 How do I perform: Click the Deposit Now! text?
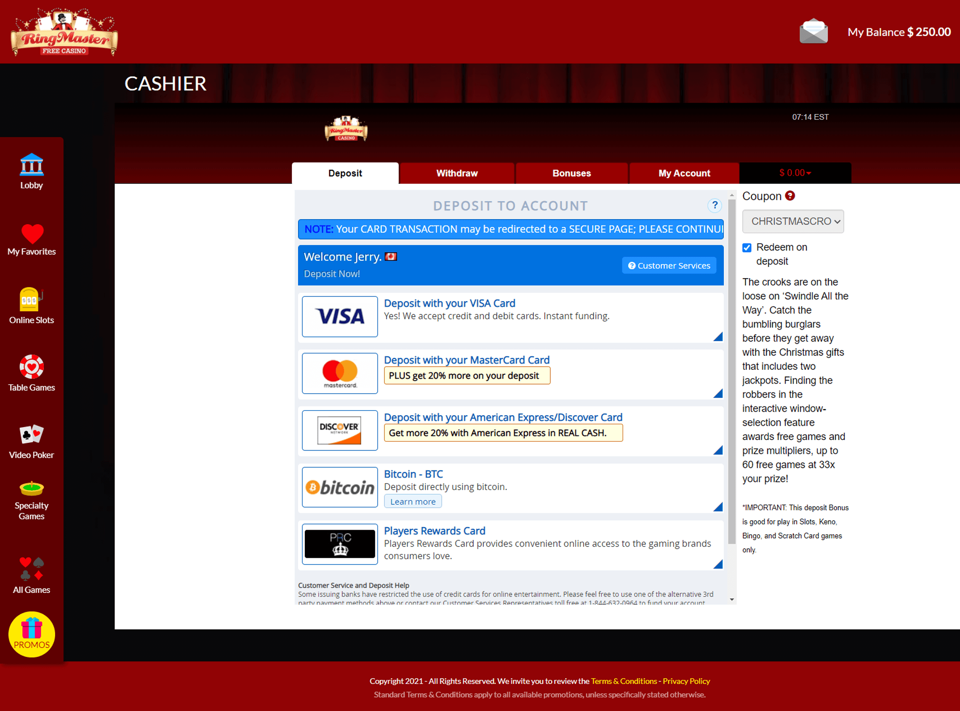(332, 274)
